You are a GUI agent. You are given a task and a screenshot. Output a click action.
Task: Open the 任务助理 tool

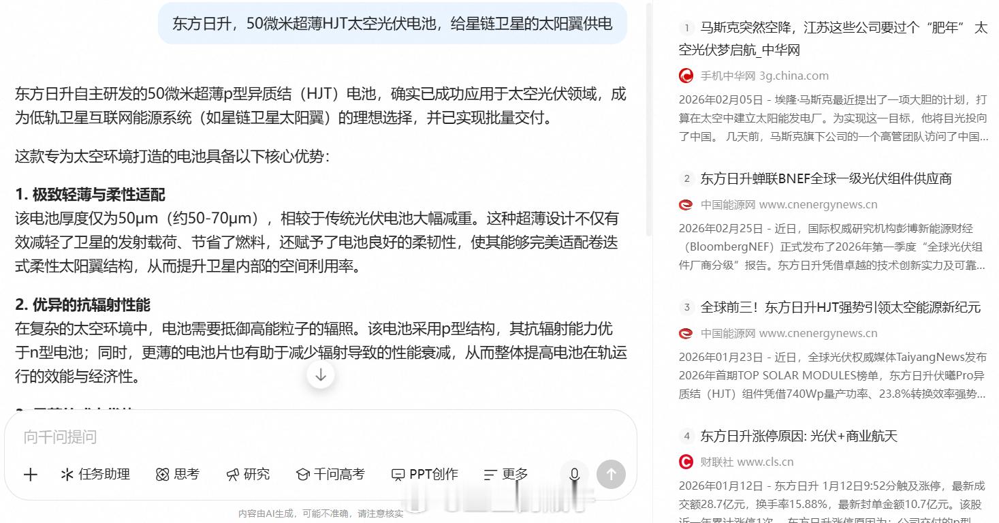click(x=95, y=475)
